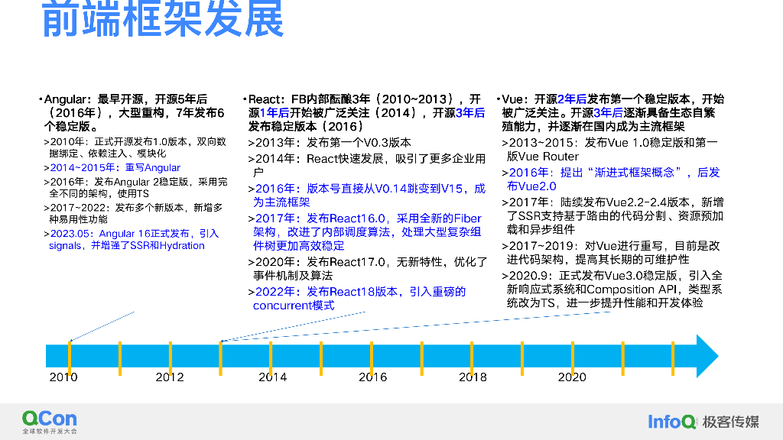Click the bullet 2017年：陆续发布Vue2.2-2.4版本
This screenshot has height=440, width=783.
[x=612, y=215]
